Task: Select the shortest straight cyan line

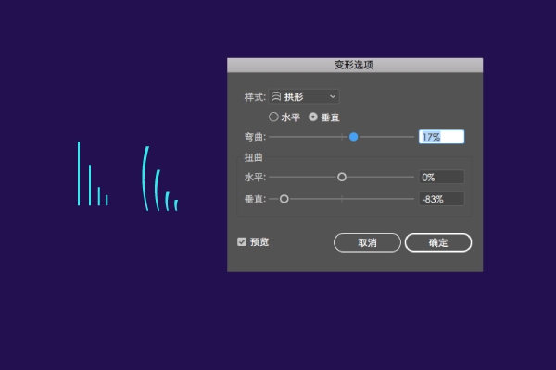Action: (107, 199)
